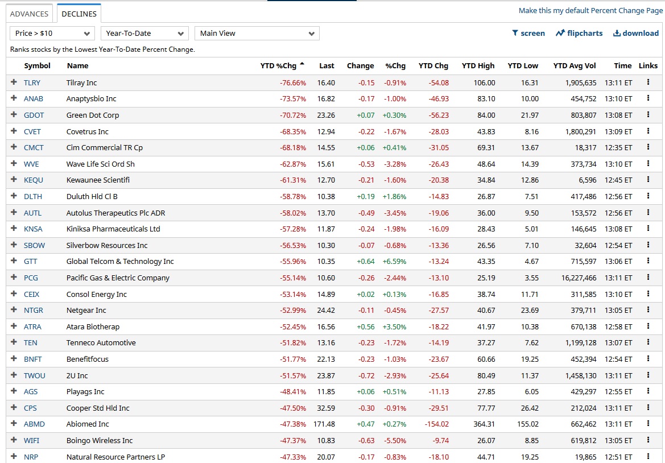Select the Declines tab

point(79,14)
